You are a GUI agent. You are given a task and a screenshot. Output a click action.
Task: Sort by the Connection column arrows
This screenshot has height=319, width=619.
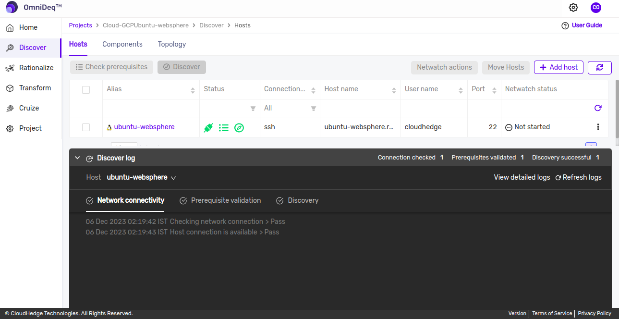pos(313,90)
